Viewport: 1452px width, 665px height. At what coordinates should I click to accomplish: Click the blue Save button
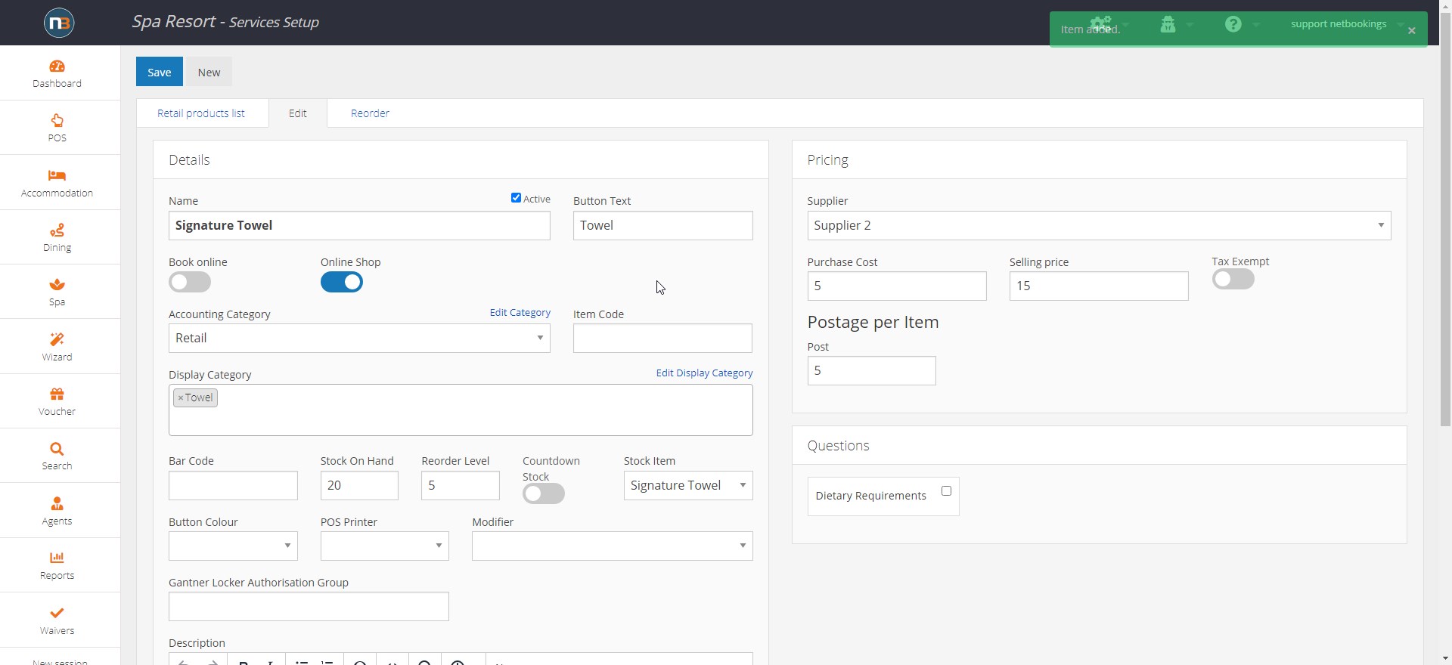tap(159, 72)
